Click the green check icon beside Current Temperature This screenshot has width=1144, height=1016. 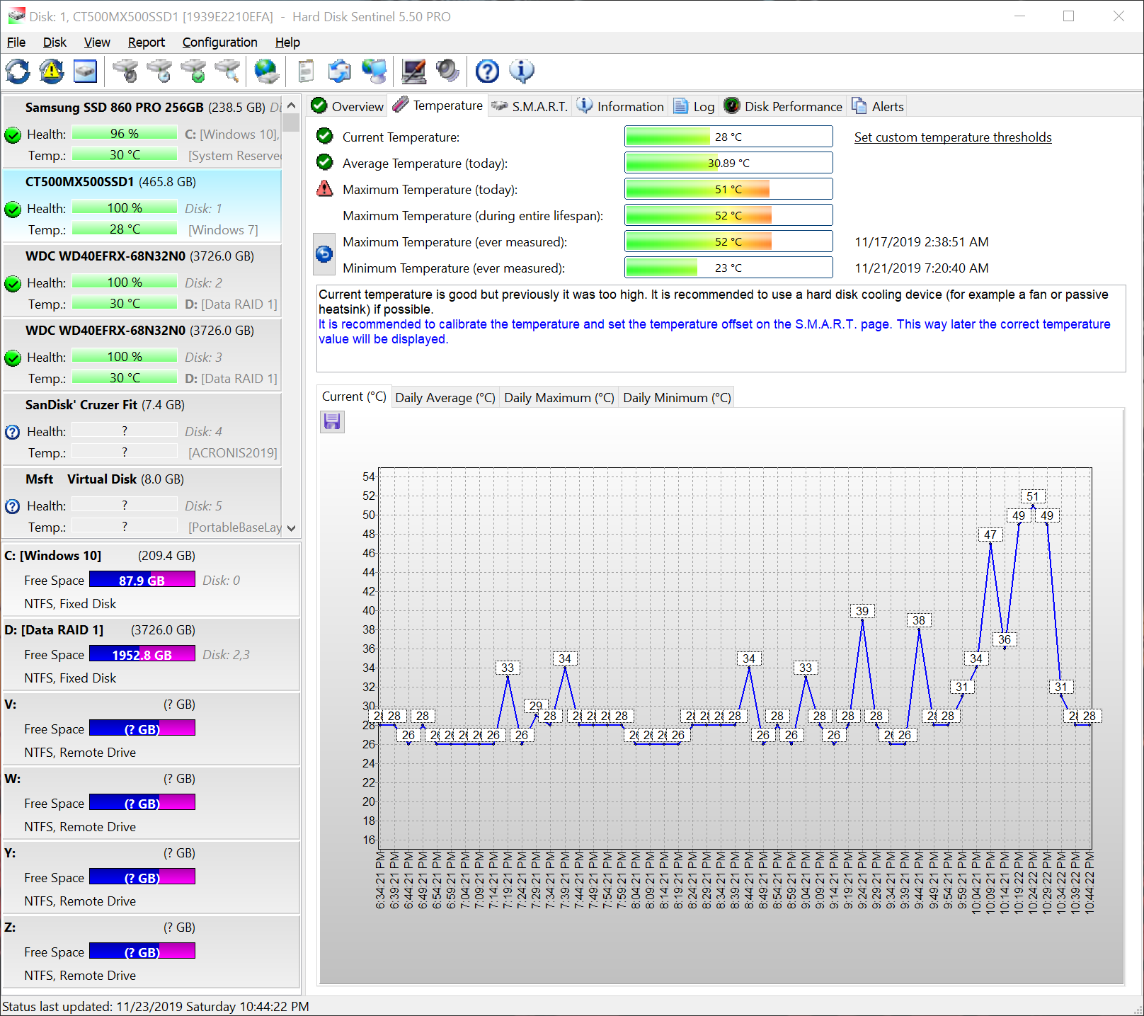(325, 136)
